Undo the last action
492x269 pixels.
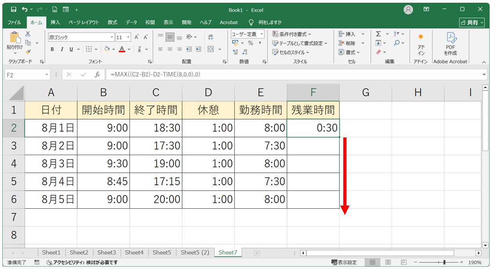[25, 9]
